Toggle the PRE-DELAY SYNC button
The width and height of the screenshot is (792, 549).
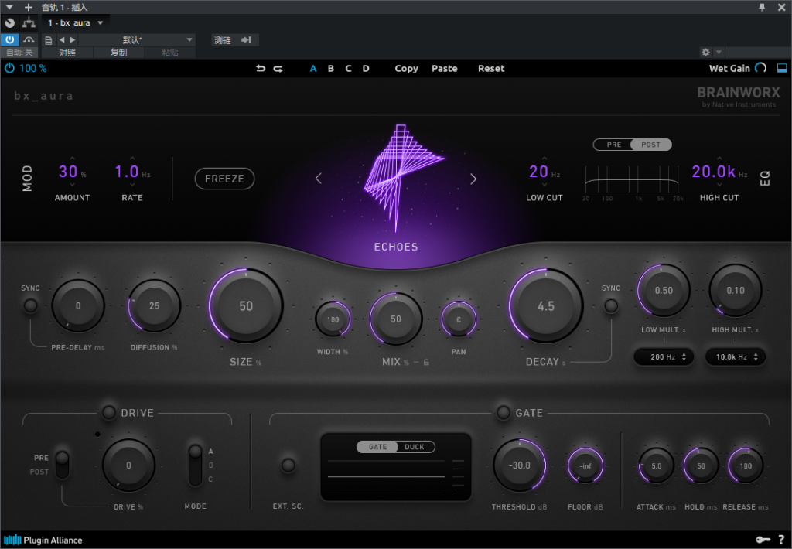point(31,305)
